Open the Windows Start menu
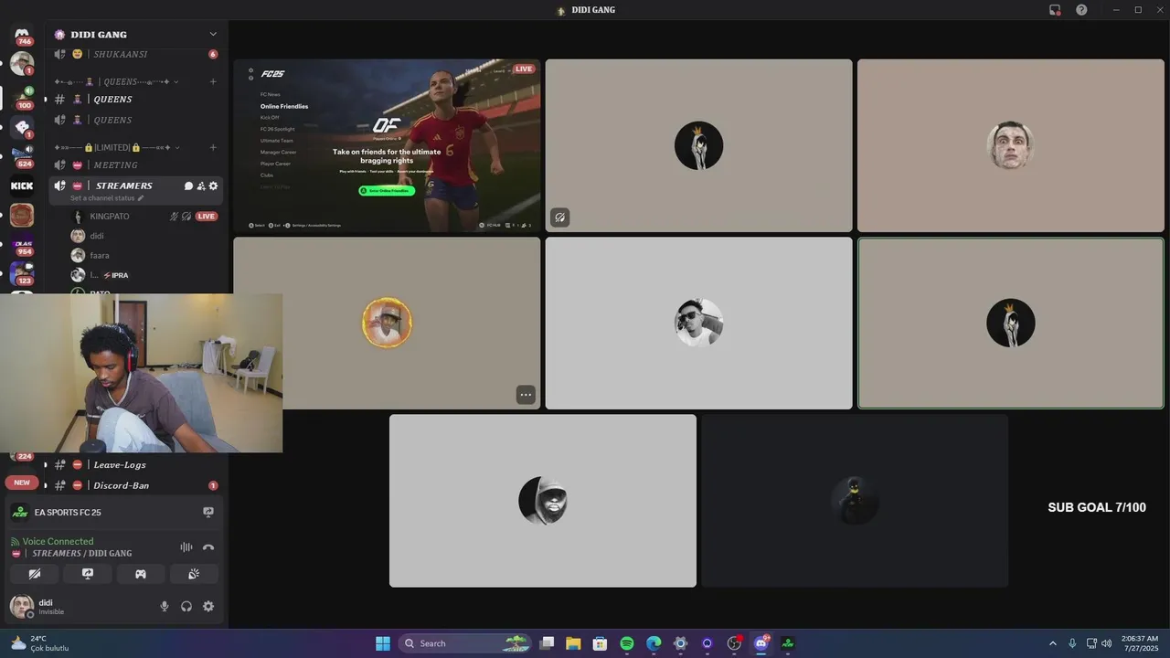This screenshot has height=658, width=1170. coord(383,643)
